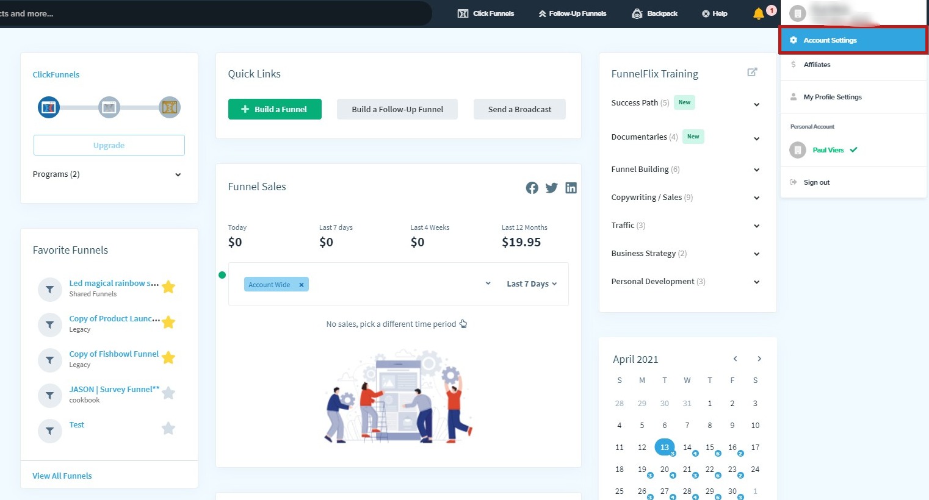The width and height of the screenshot is (929, 500).
Task: Open the notifications bell icon
Action: click(x=759, y=13)
